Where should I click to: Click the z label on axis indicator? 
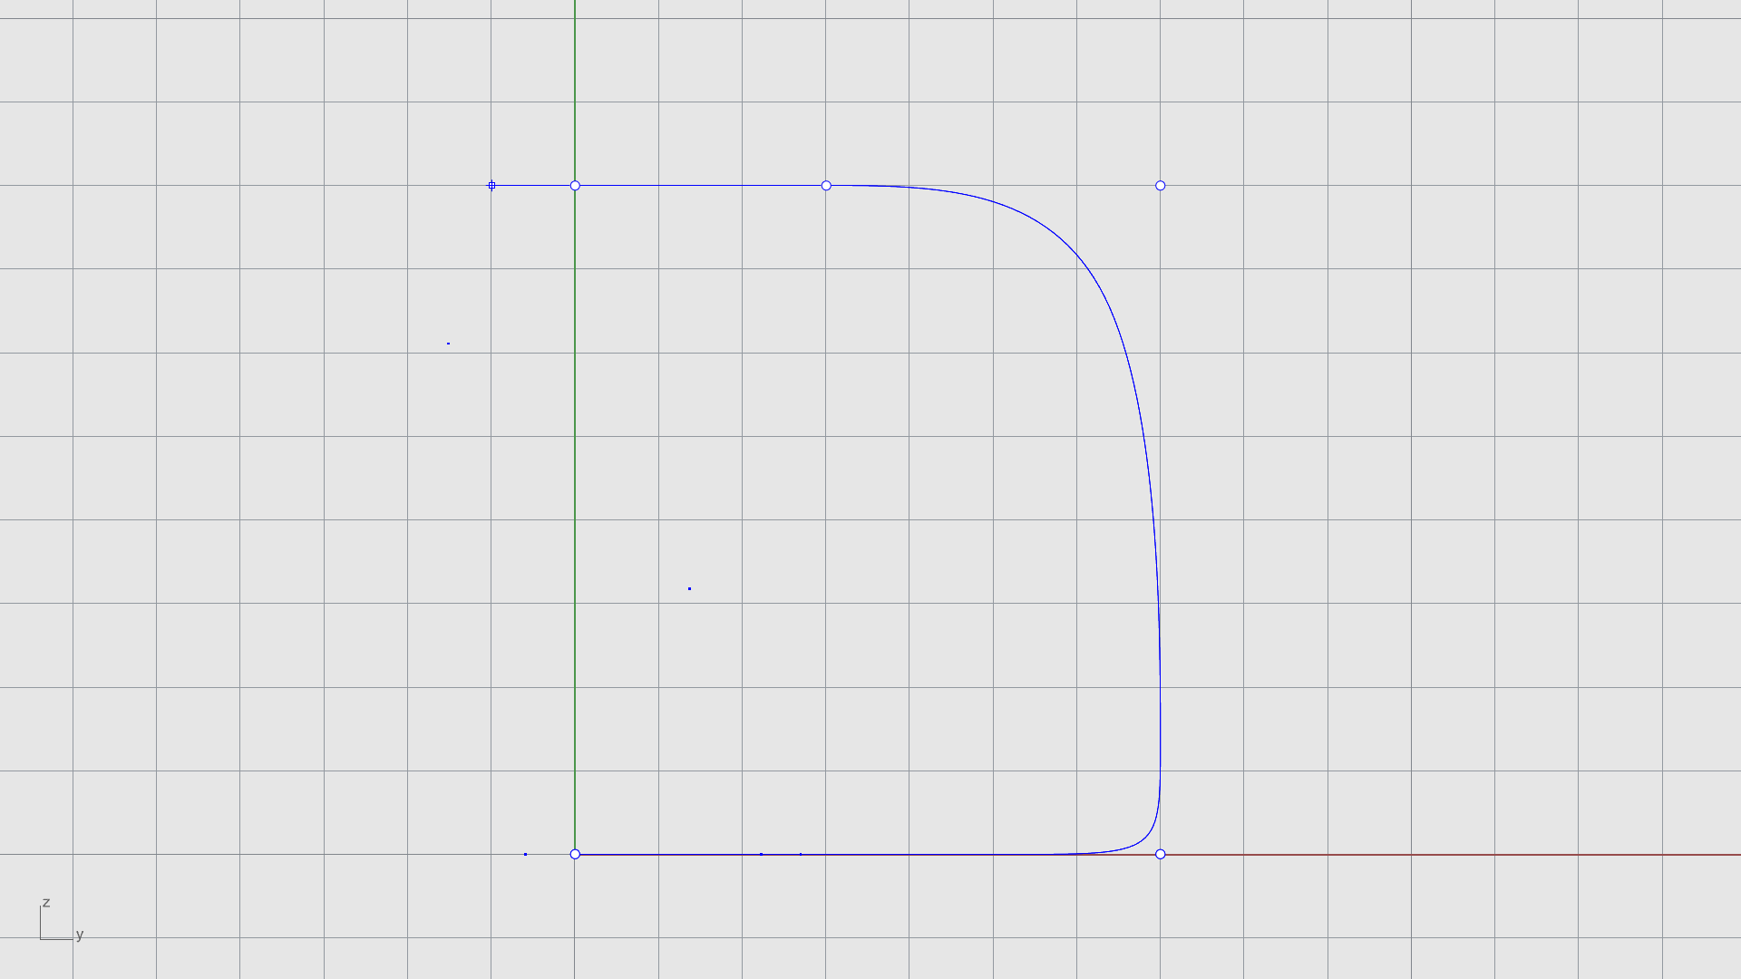point(46,903)
